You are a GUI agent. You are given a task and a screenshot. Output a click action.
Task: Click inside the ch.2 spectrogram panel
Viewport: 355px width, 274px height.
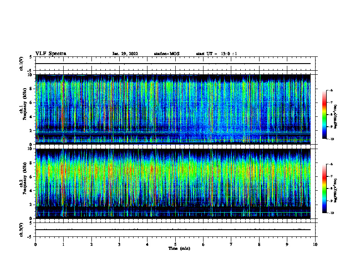[x=173, y=184]
